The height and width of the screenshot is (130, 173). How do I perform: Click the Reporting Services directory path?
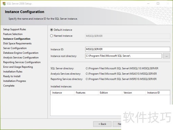(x=121, y=79)
